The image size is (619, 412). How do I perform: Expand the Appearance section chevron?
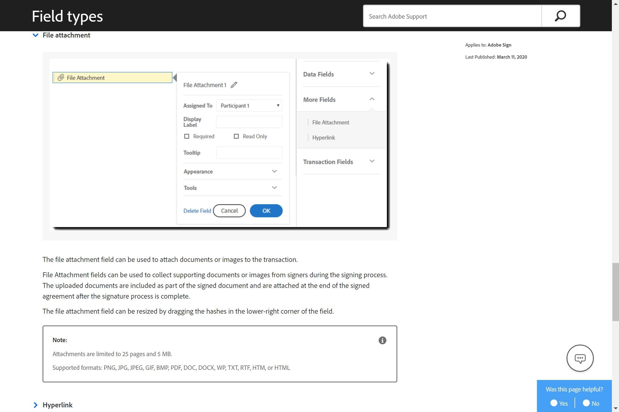click(274, 171)
